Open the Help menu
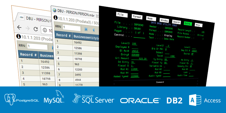The height and width of the screenshot is (113, 226). (x=198, y=25)
